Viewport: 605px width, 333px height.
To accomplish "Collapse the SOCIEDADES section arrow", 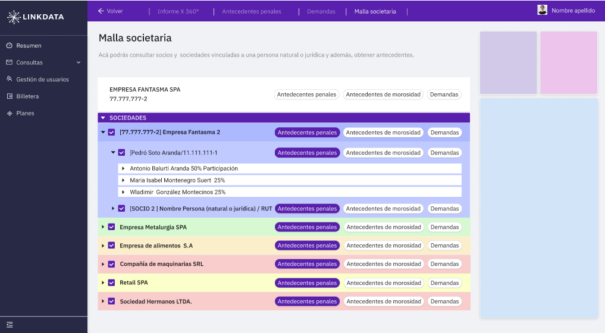I will (103, 118).
